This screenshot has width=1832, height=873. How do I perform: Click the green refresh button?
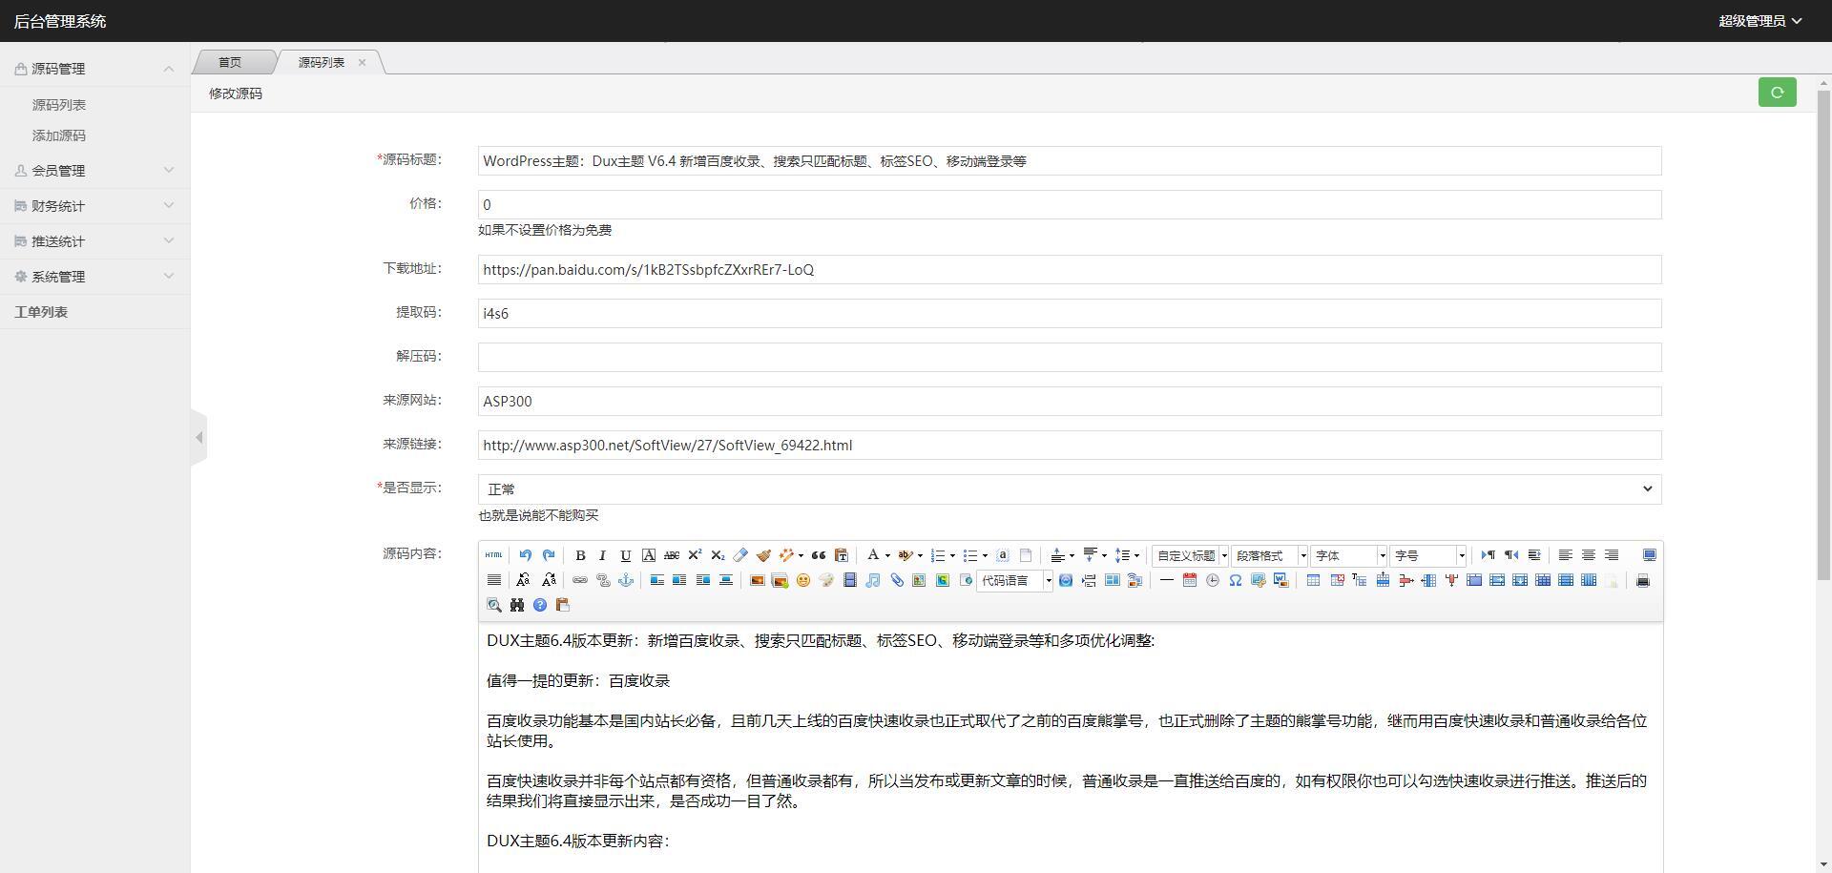tap(1777, 93)
